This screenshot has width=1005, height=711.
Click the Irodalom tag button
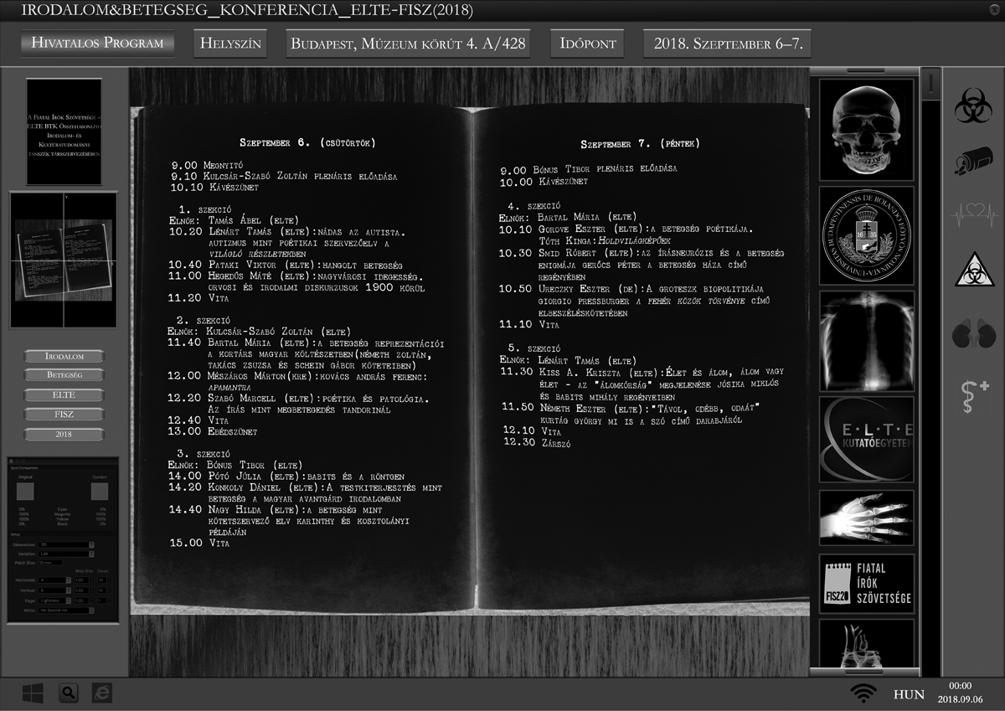pos(64,356)
